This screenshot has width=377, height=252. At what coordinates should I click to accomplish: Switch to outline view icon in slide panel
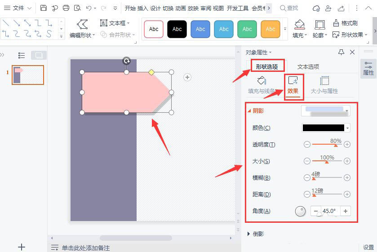pos(22,56)
